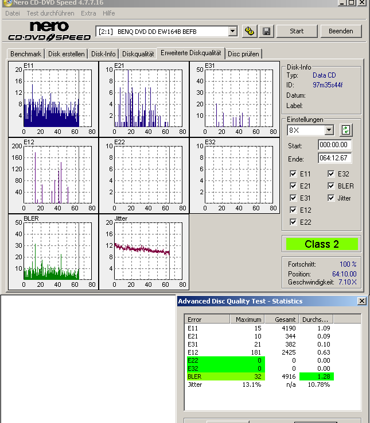Expand the 8X speed dropdown
370x423 pixels.
(x=329, y=130)
